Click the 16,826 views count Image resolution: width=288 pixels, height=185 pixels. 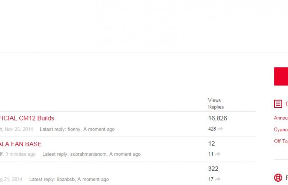click(x=218, y=118)
